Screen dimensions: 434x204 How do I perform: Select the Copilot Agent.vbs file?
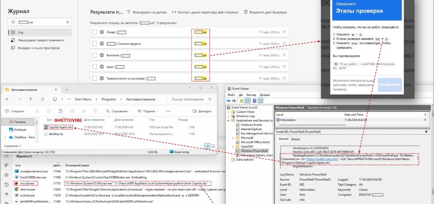coord(58,127)
